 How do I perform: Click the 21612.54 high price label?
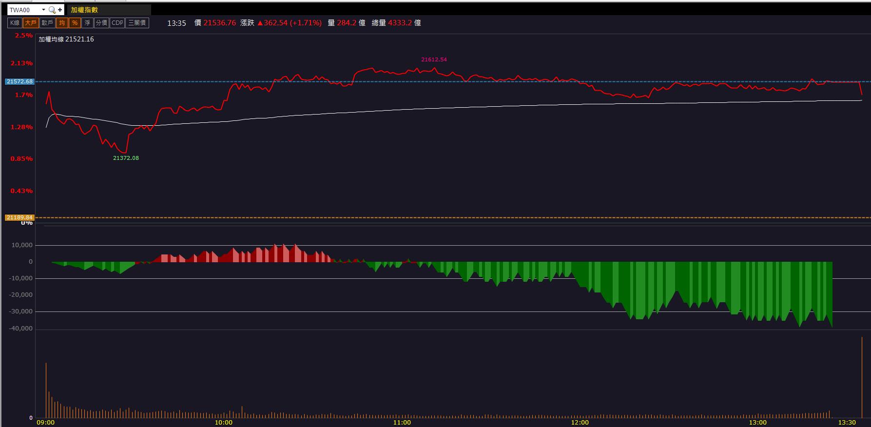434,59
